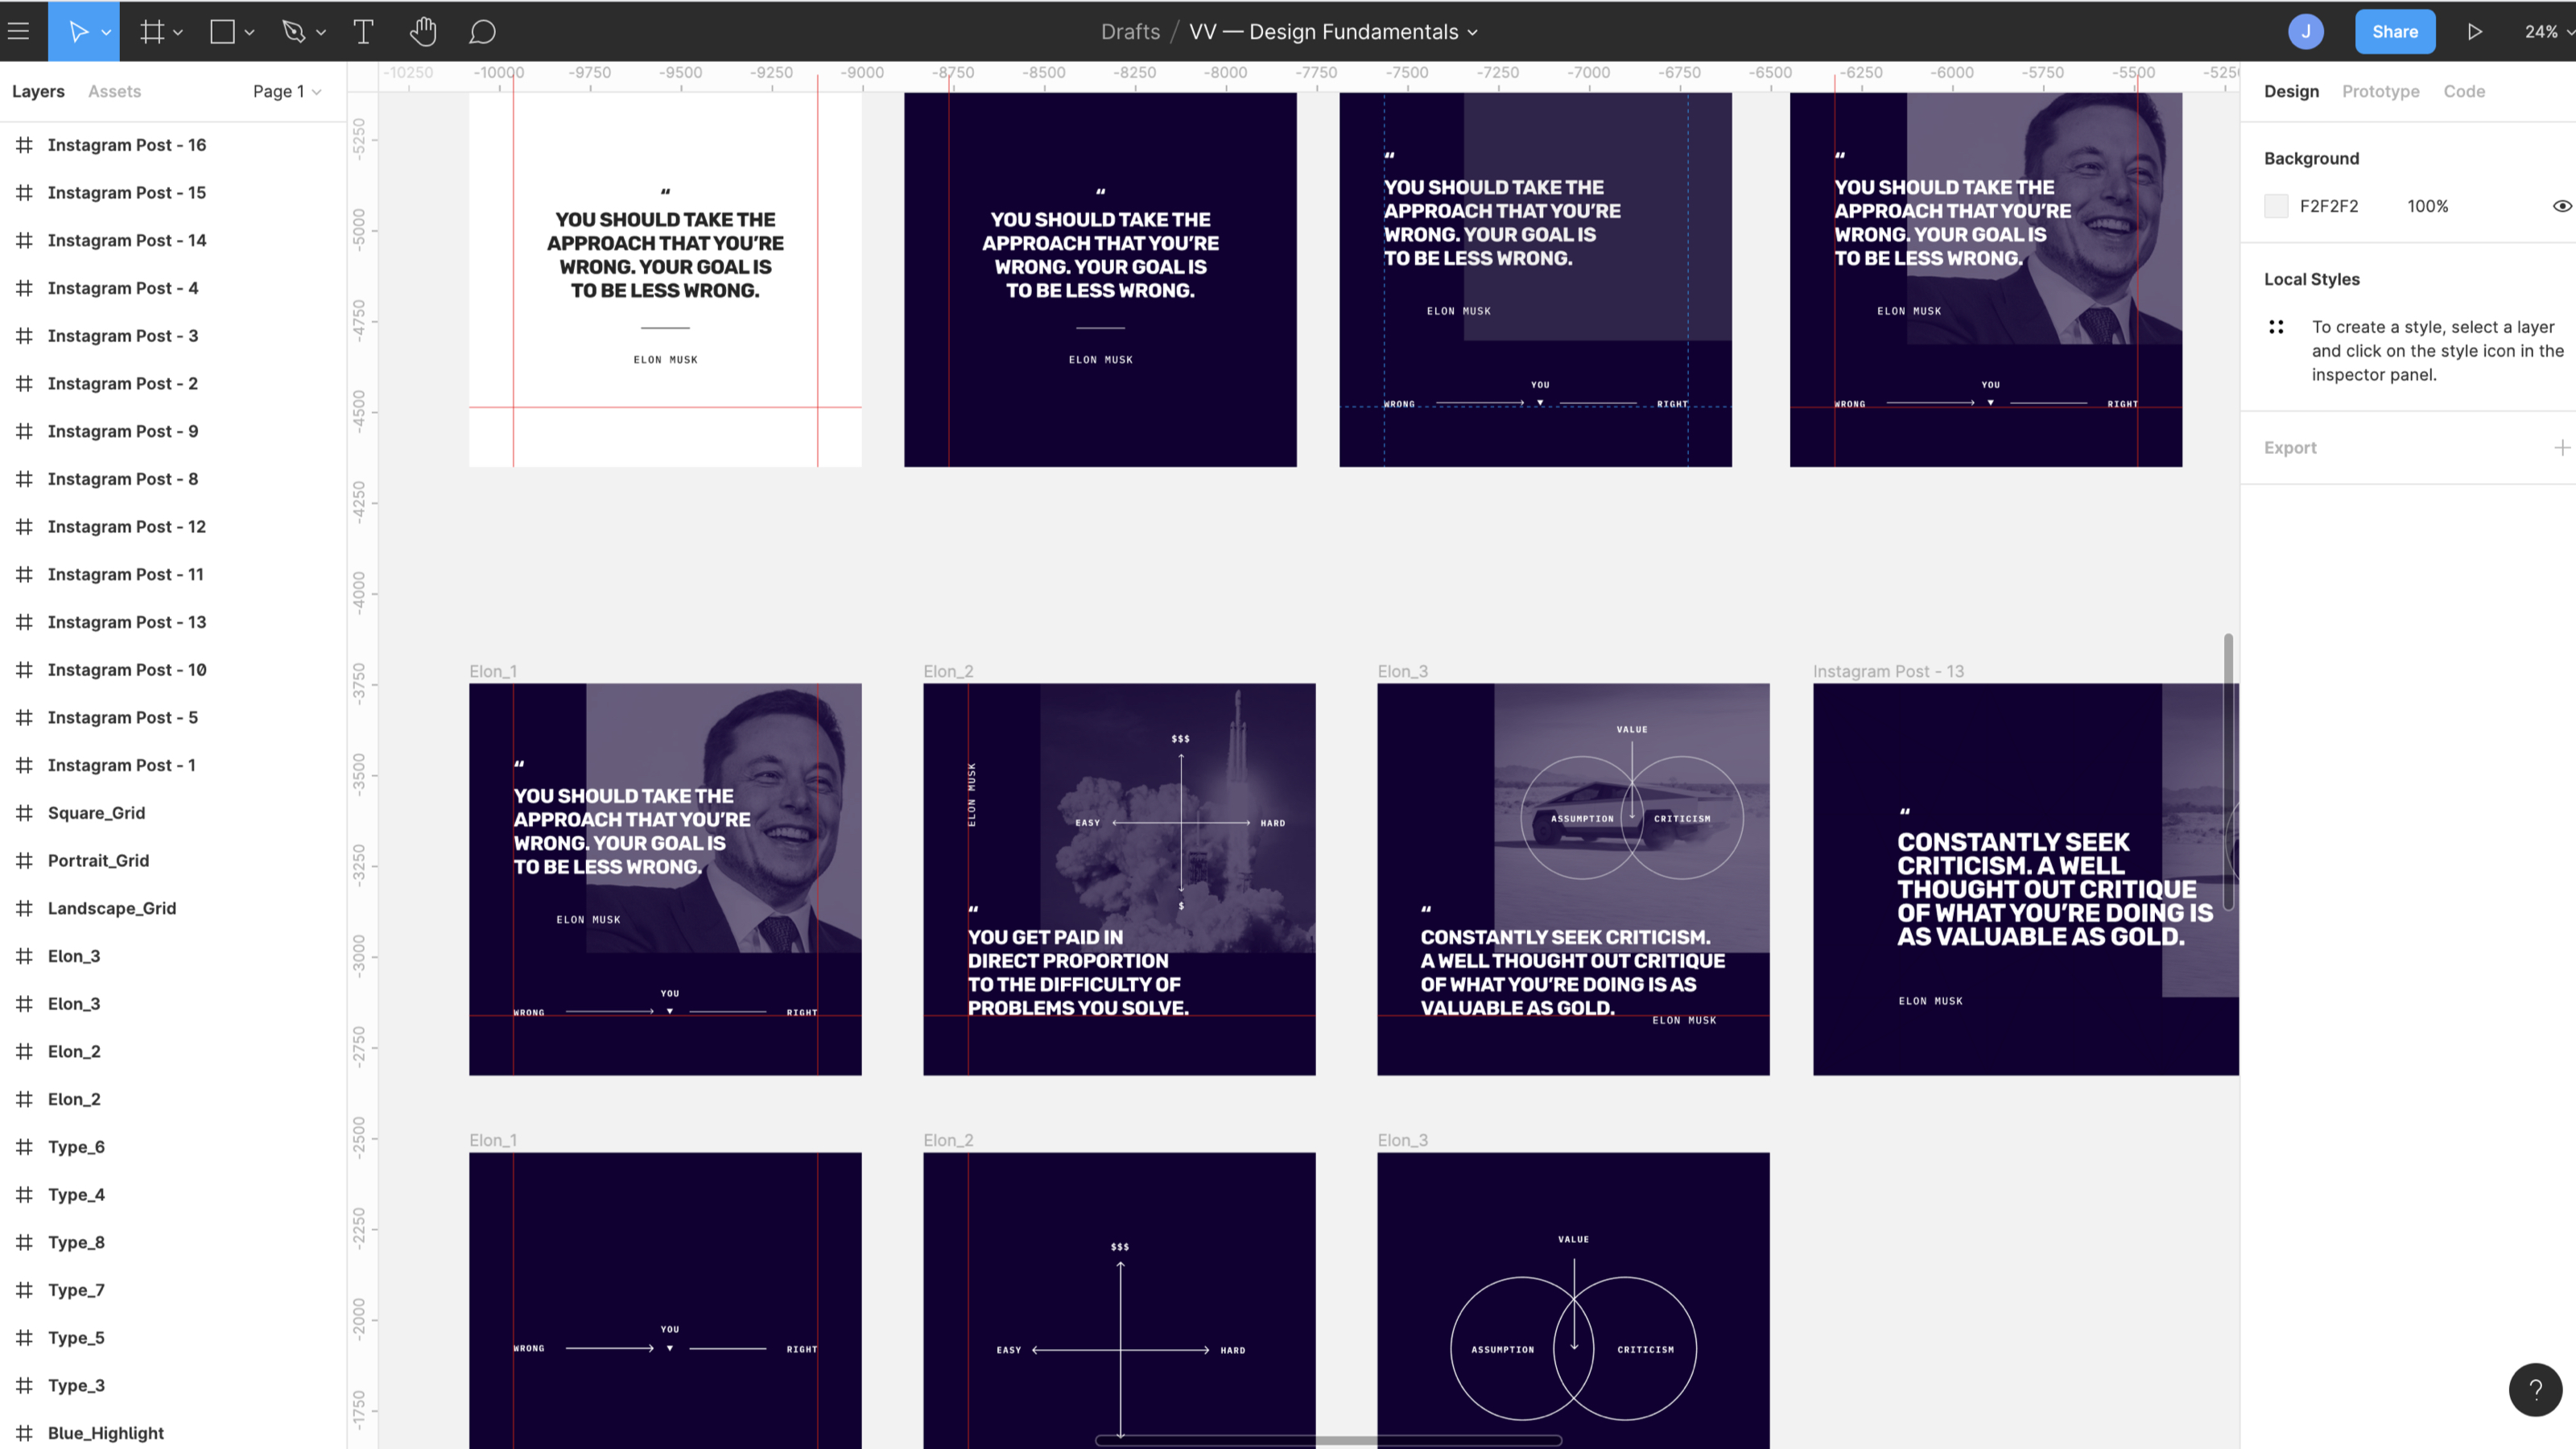
Task: Open the Page 1 dropdown
Action: [286, 91]
